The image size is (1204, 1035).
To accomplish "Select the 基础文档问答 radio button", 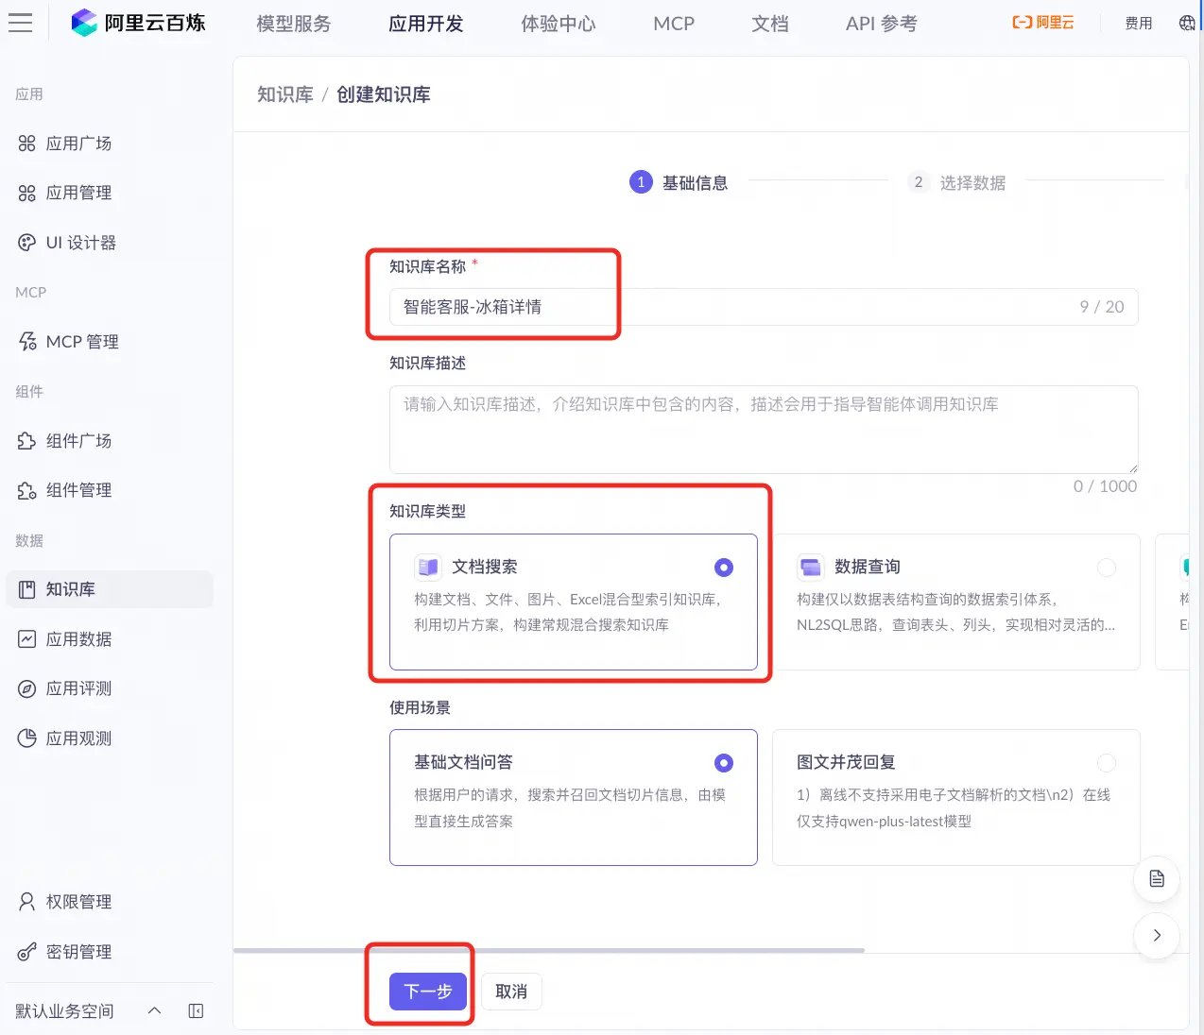I will click(x=724, y=763).
